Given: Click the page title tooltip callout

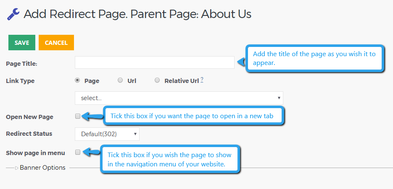Looking at the screenshot, I should [x=315, y=58].
